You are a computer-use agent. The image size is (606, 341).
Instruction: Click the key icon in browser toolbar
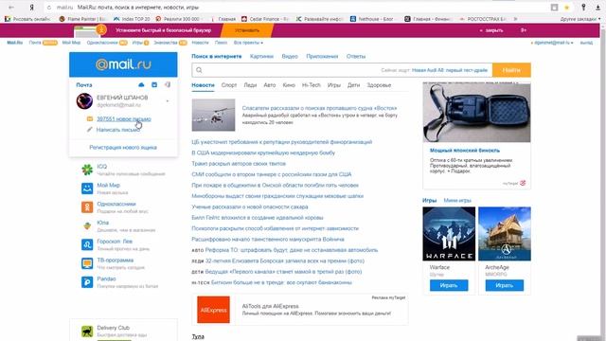click(583, 8)
